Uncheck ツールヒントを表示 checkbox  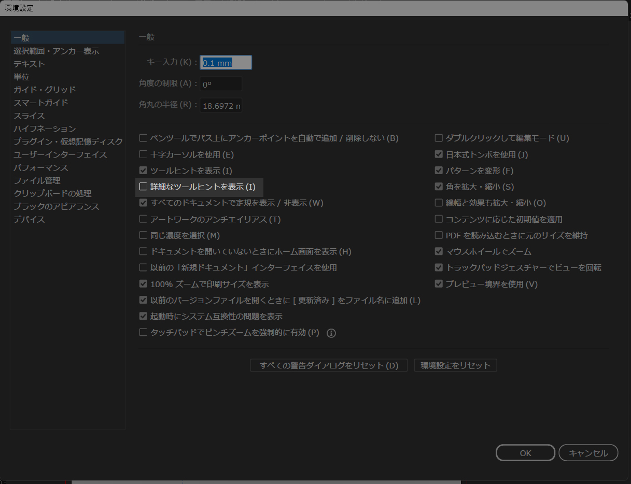(144, 170)
